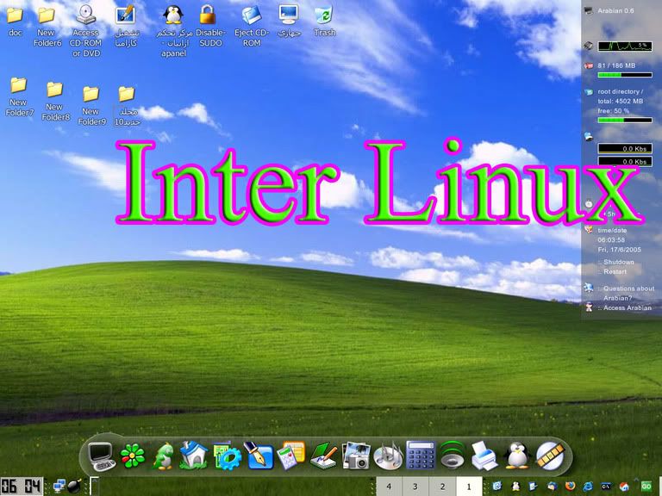Click the root directory free space bar

[x=625, y=121]
